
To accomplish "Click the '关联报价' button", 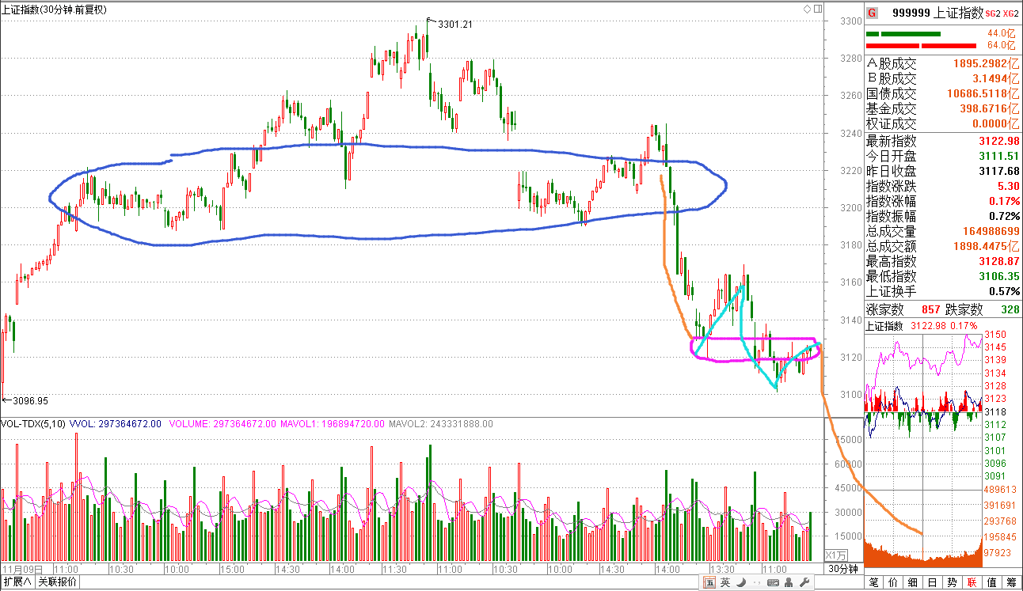I will click(58, 582).
